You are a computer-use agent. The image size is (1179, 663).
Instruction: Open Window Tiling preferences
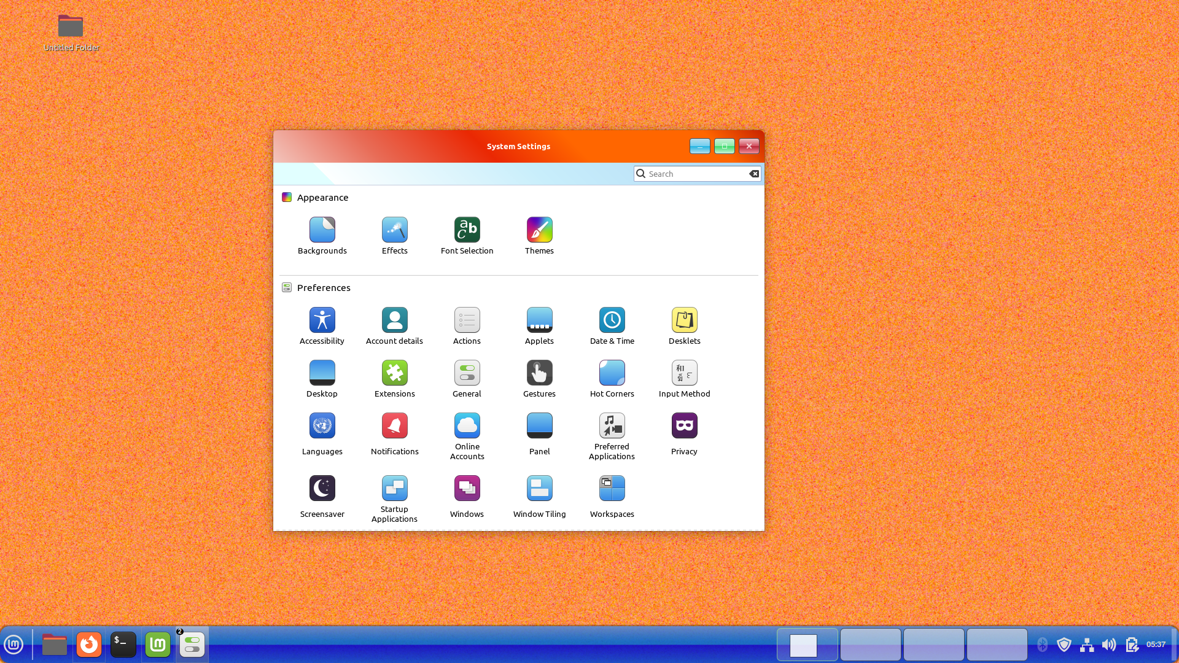[539, 497]
